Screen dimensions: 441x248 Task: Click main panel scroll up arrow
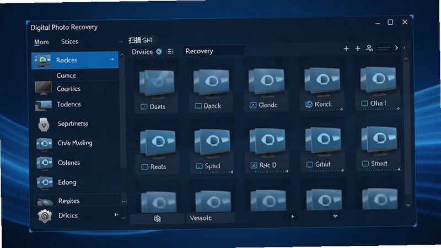coord(406,59)
